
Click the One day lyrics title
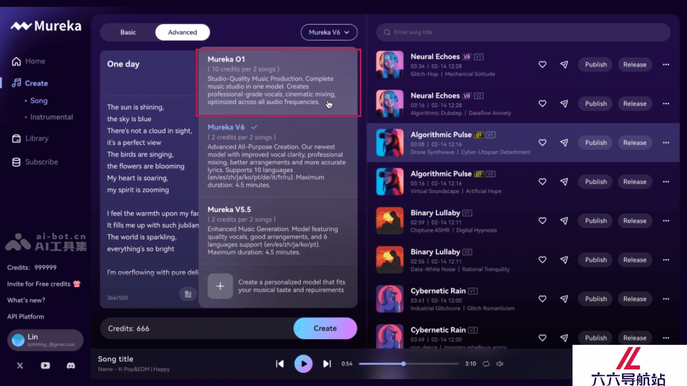pos(123,64)
